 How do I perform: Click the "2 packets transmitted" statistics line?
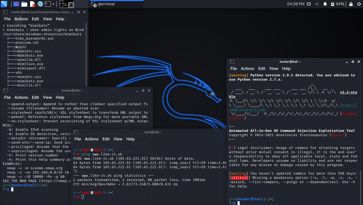(x=139, y=180)
